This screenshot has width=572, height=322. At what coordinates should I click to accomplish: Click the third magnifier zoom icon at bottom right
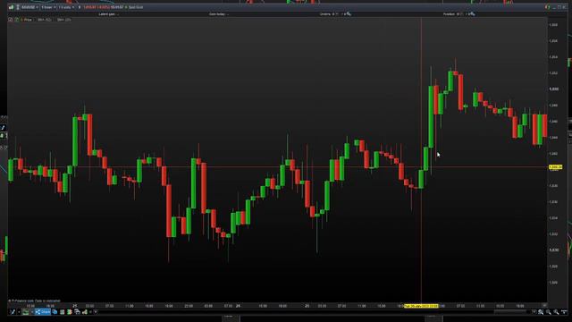(x=556, y=312)
